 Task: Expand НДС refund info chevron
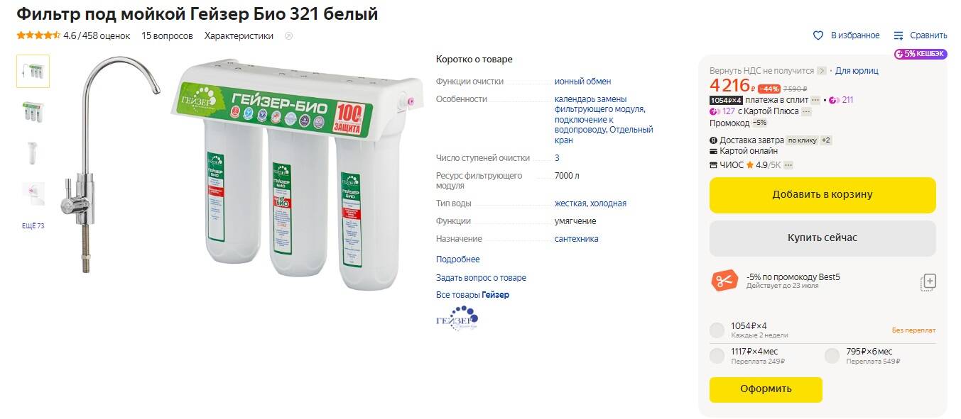(x=822, y=71)
